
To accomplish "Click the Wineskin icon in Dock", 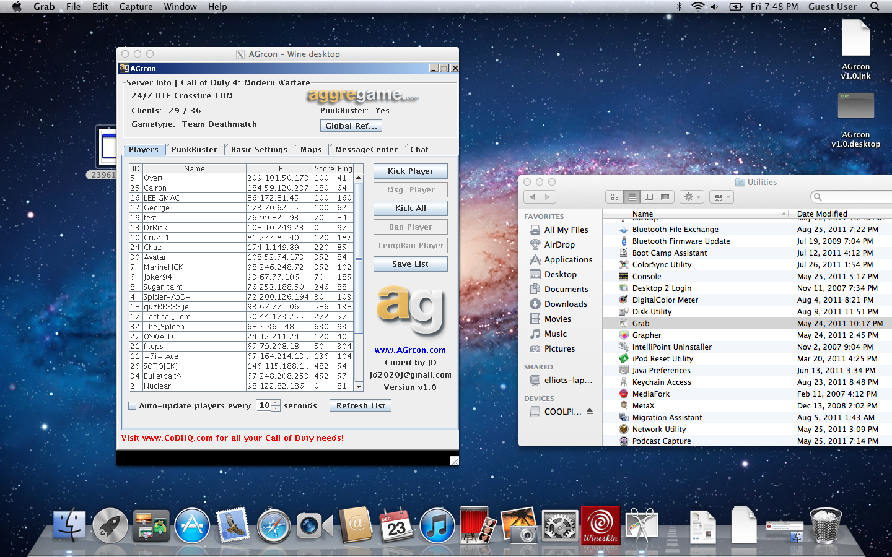I will 601,525.
